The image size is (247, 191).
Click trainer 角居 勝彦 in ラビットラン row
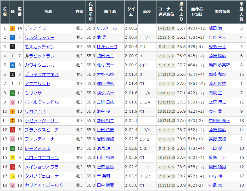click(217, 56)
